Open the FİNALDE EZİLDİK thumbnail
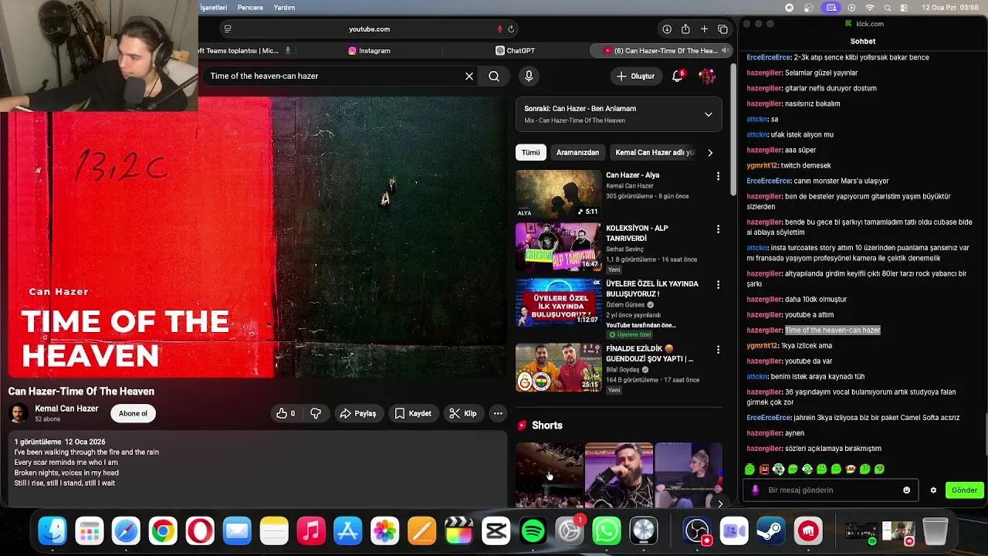 coord(558,368)
